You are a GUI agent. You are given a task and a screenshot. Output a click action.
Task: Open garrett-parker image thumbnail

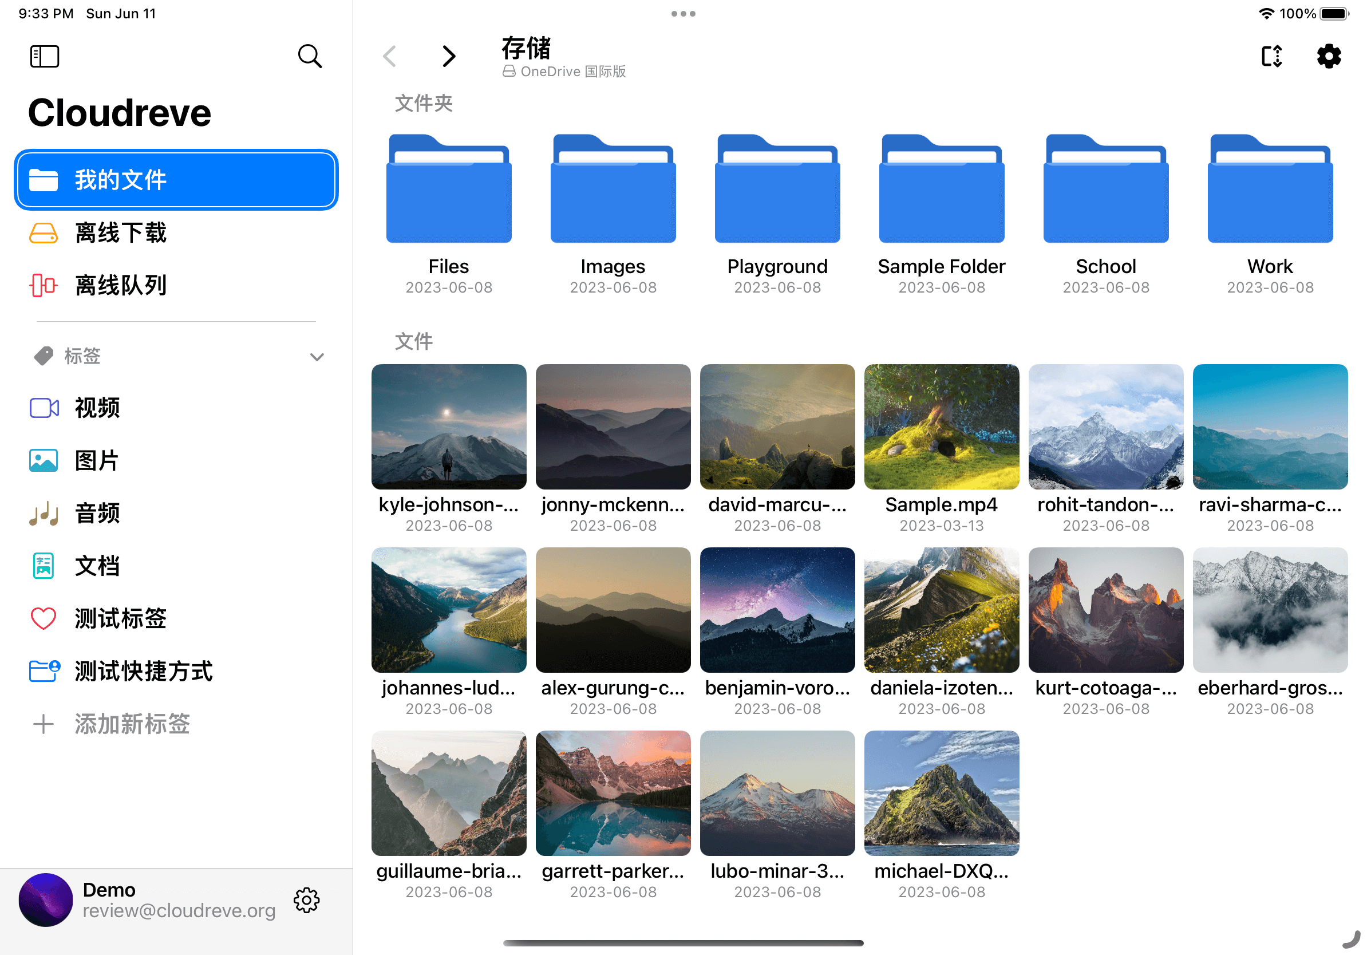coord(613,793)
